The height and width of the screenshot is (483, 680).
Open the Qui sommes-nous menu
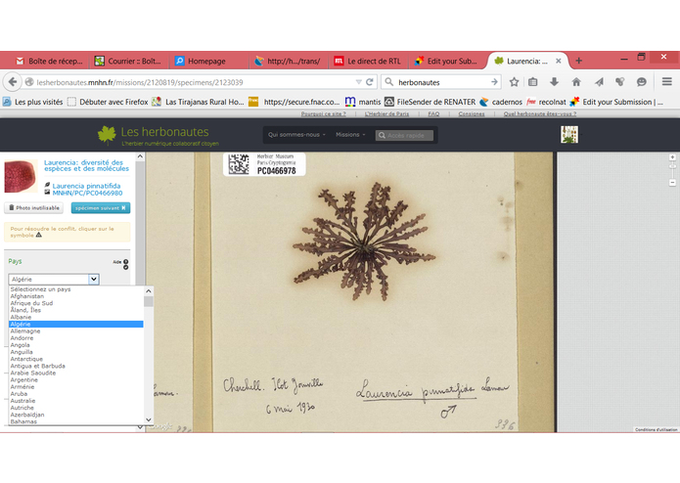[x=296, y=135]
